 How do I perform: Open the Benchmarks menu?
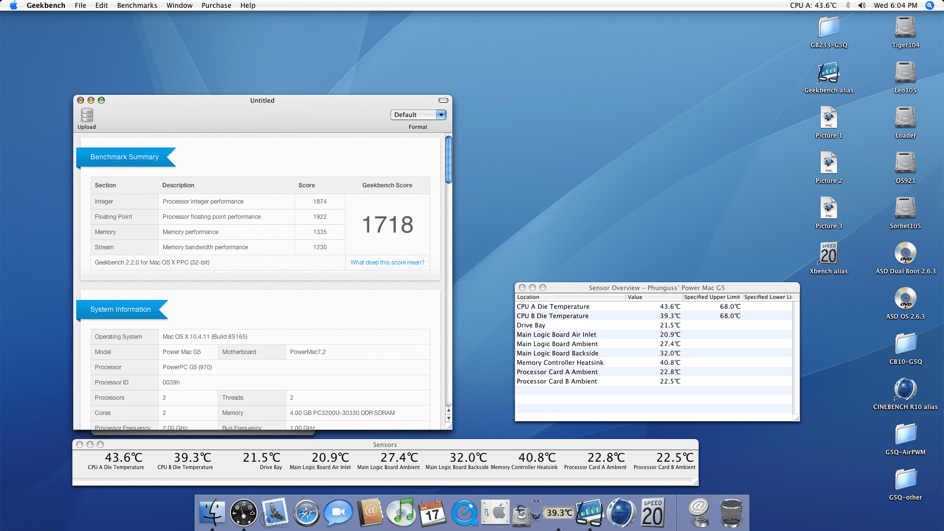click(x=137, y=5)
